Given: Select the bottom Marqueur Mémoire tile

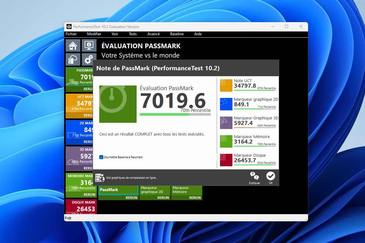Looking at the screenshot, I should [186, 190].
